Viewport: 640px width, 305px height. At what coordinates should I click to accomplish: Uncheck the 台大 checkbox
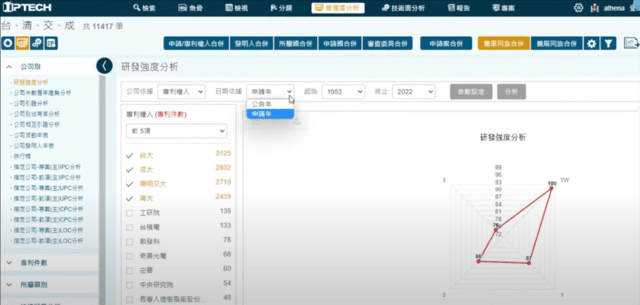pos(130,155)
